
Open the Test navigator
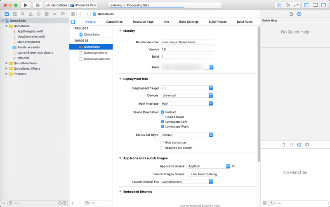(39, 14)
